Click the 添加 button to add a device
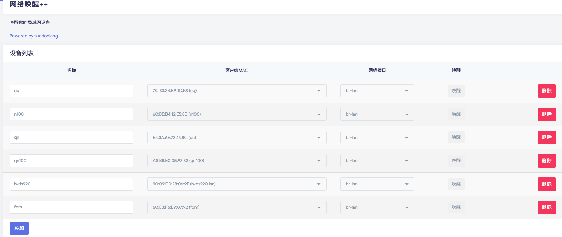562x237 pixels. [x=19, y=228]
